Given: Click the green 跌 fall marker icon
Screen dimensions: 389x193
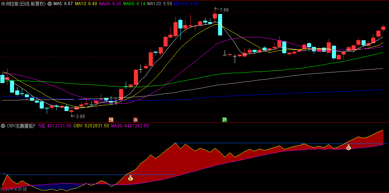Looking at the screenshot, I should point(224,120).
